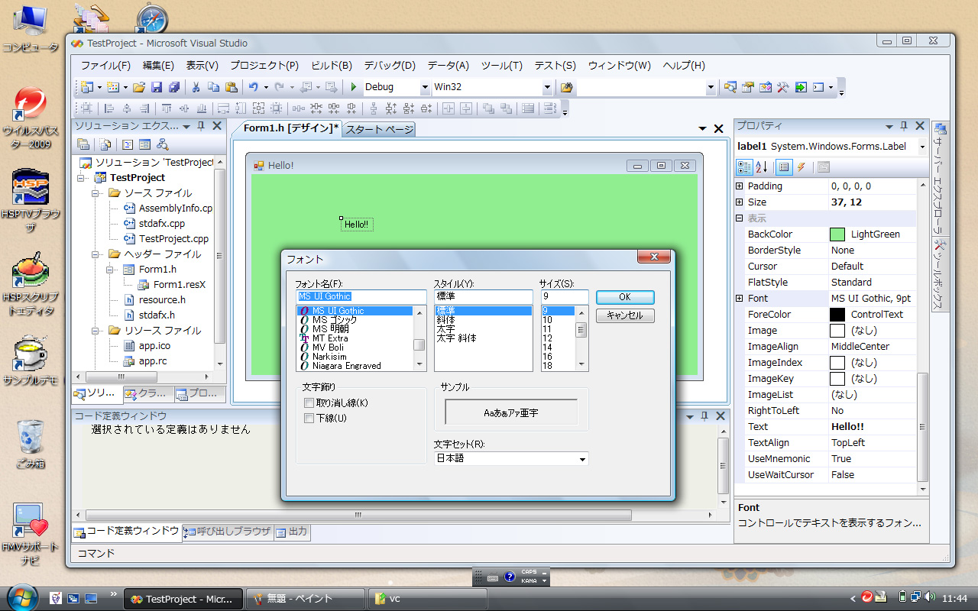Click the Events lightning bolt icon in Properties
This screenshot has width=978, height=611.
point(801,167)
